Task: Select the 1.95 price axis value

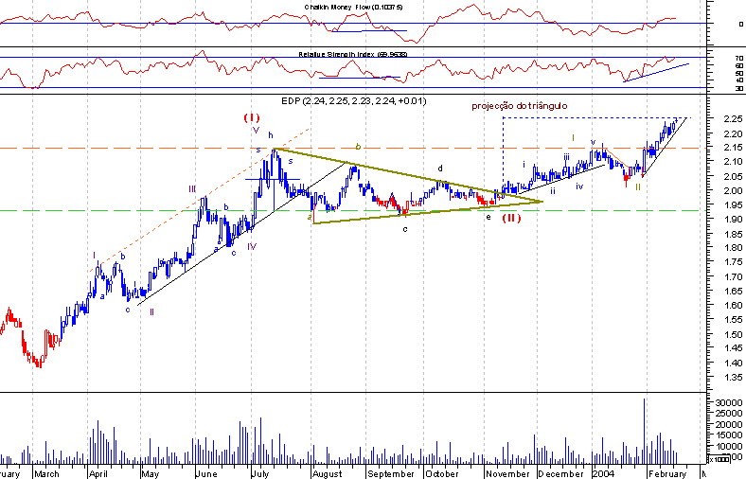Action: tap(733, 205)
